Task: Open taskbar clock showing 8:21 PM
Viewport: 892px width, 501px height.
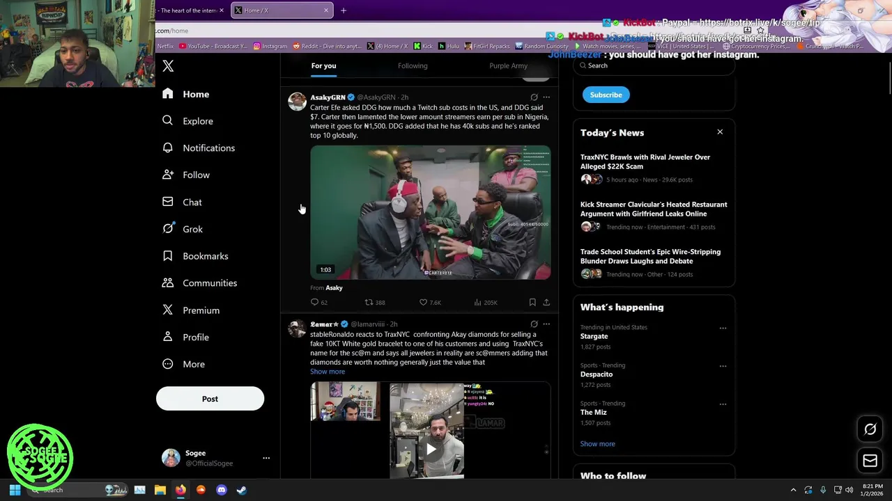Action: tap(872, 490)
